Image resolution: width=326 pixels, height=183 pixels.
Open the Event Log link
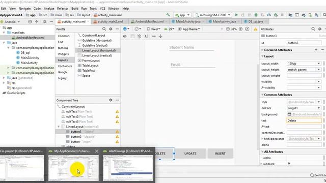(x=318, y=175)
